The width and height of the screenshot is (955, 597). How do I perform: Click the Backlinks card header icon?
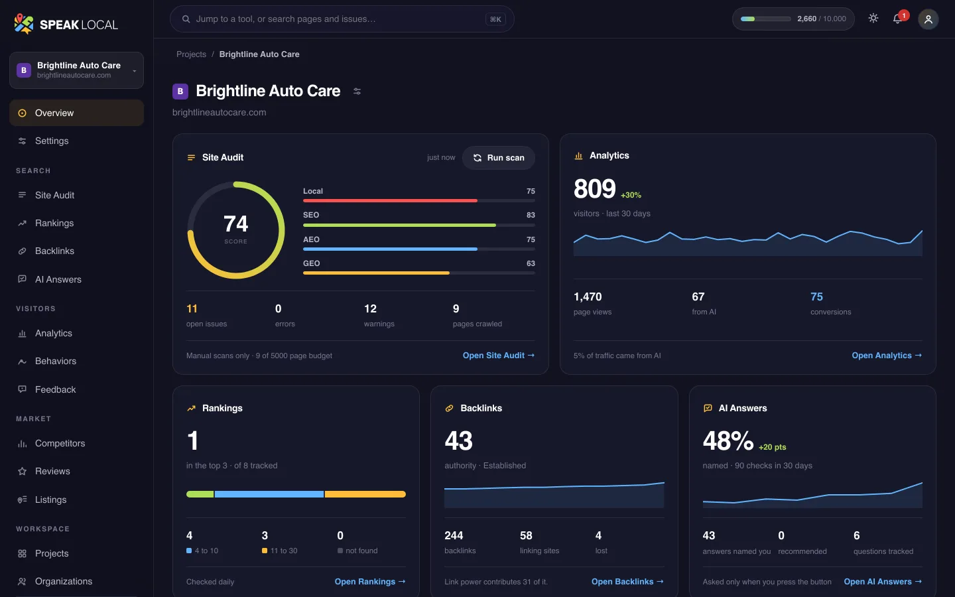(449, 409)
